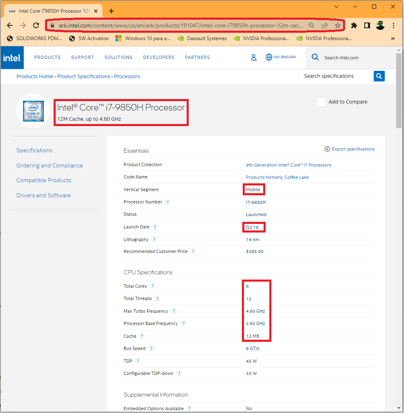404x413 pixels.
Task: Close the Intel Core i79850H tab
Action: click(x=96, y=11)
